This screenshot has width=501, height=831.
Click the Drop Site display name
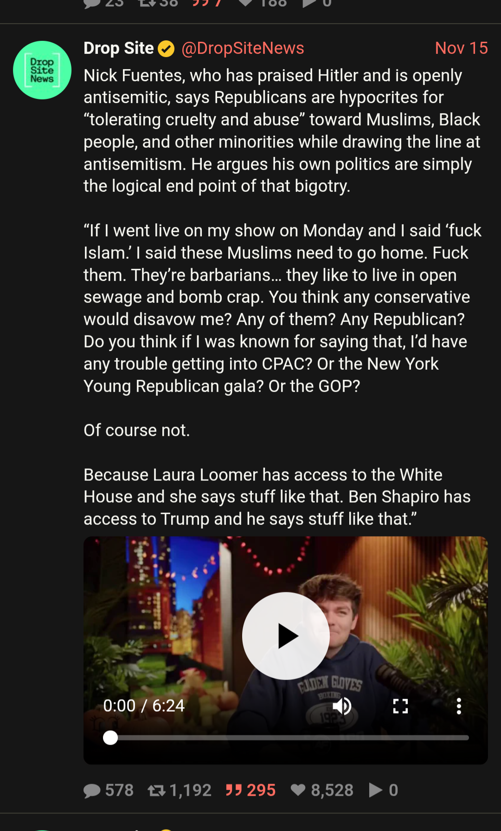pos(118,48)
